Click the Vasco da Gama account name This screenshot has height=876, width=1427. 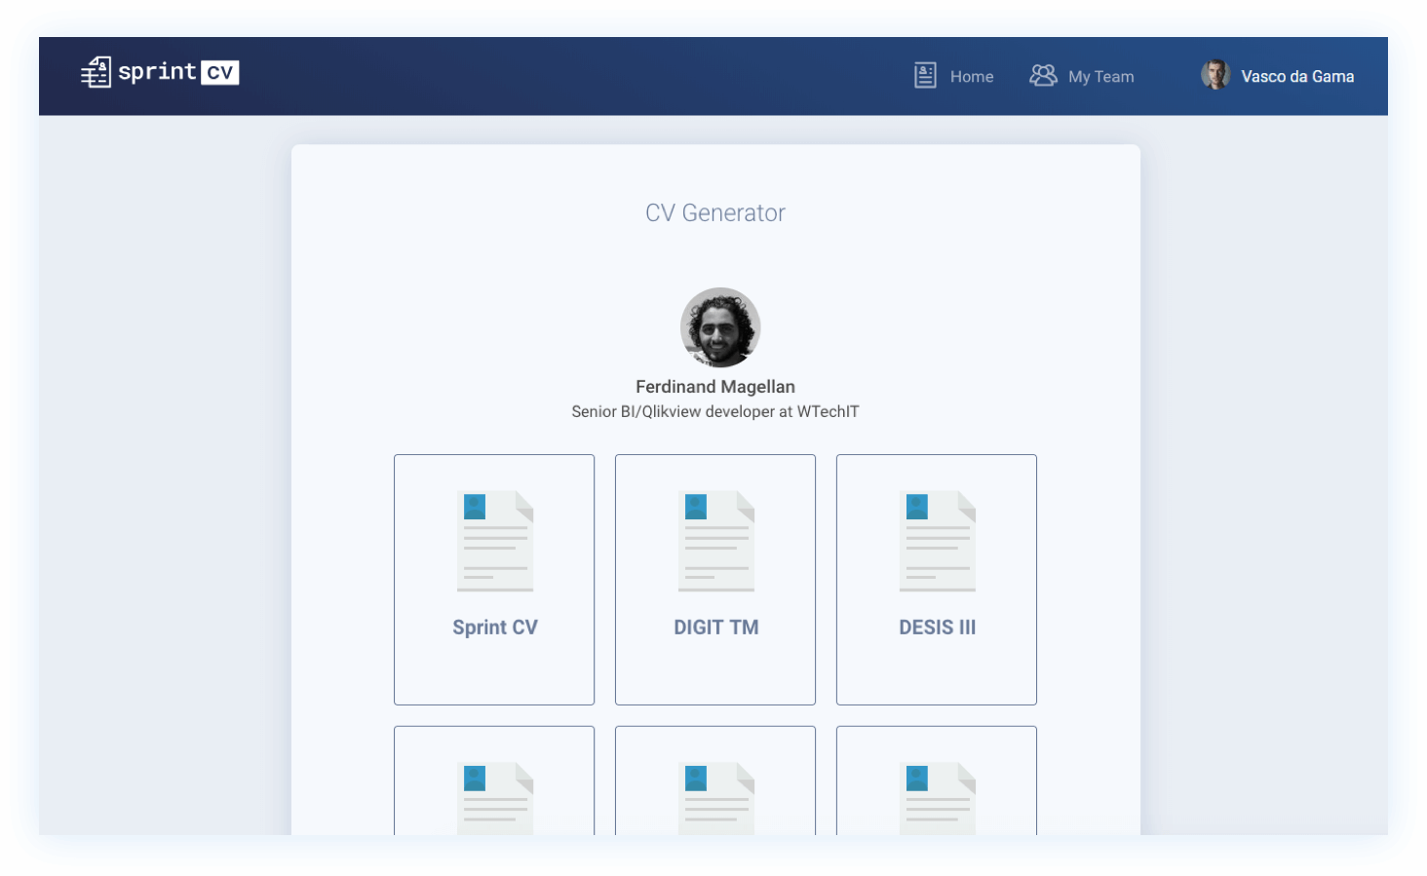coord(1296,76)
